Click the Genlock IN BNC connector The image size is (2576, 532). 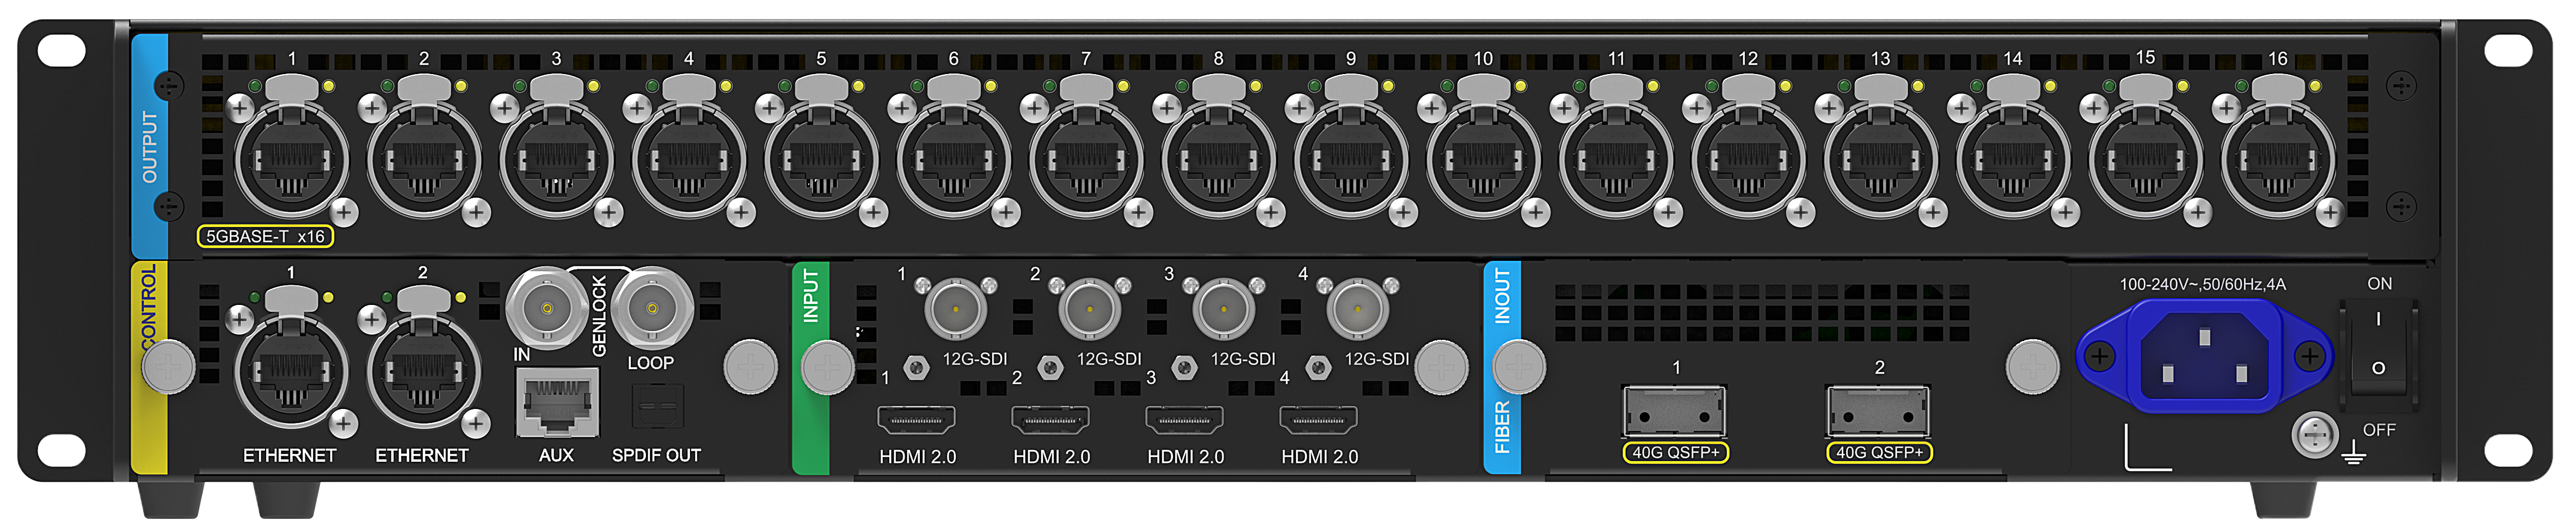tap(546, 308)
